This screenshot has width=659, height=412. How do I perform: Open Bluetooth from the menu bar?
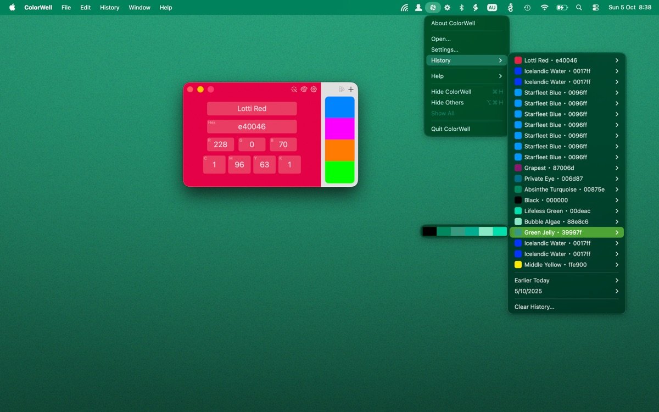coord(461,8)
